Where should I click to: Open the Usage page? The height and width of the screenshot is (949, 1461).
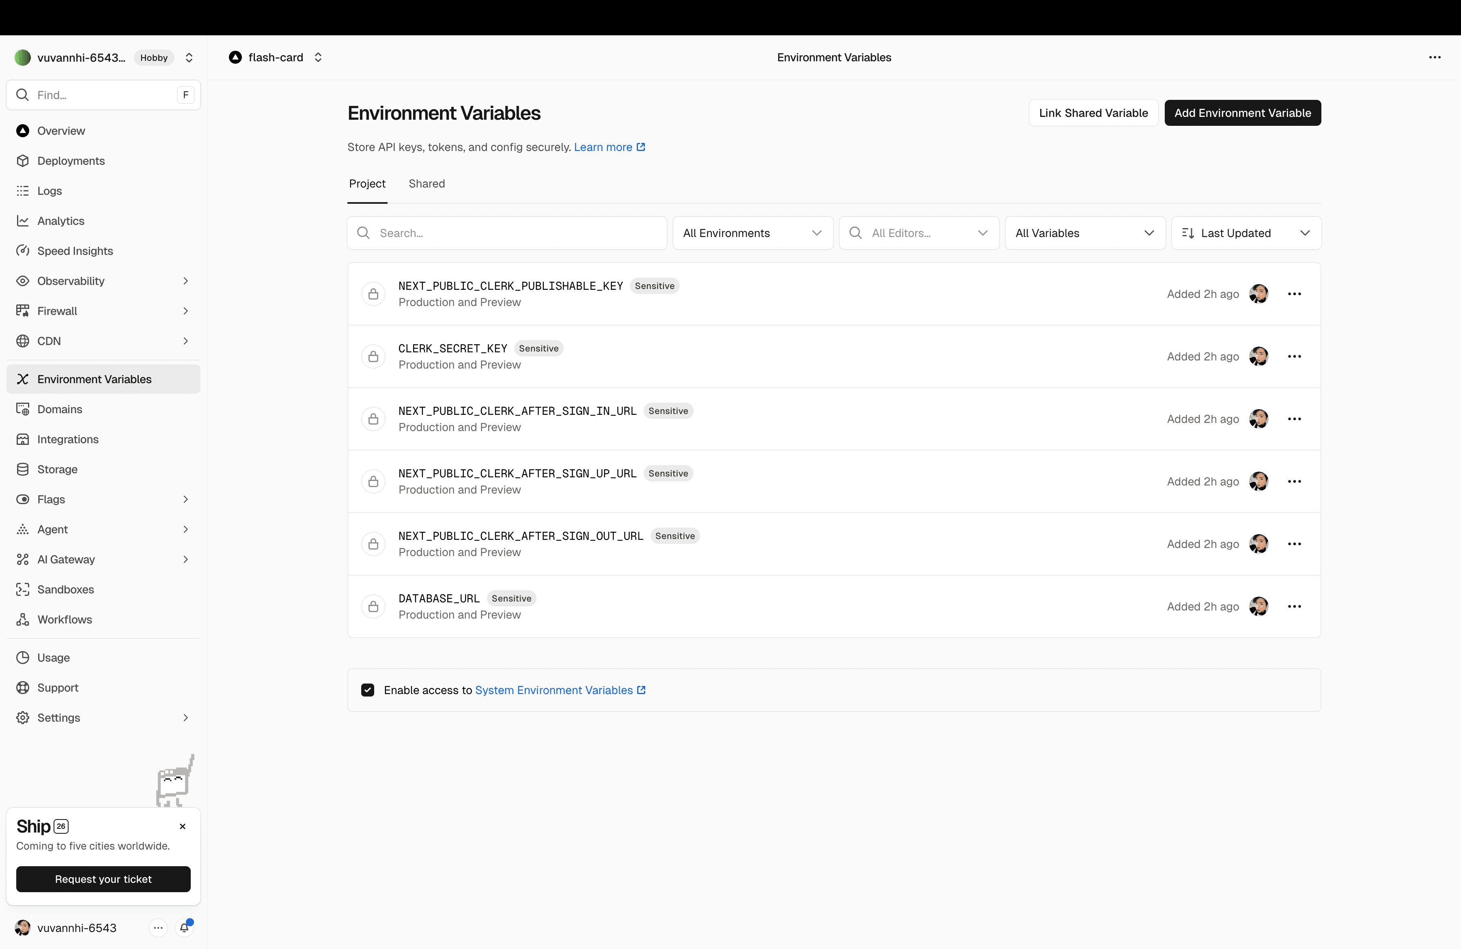[x=103, y=658]
